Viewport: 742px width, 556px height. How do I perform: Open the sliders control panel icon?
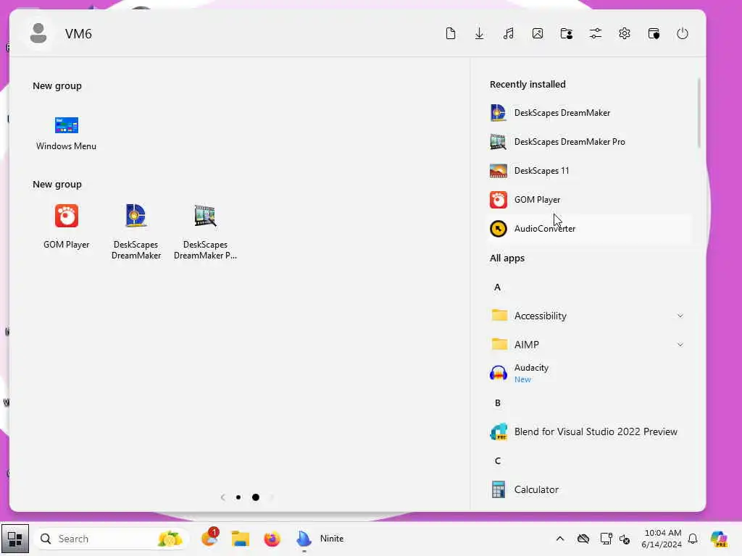point(596,33)
